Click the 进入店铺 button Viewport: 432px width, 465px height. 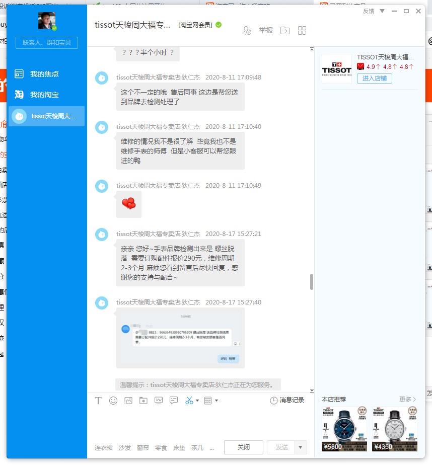click(375, 79)
